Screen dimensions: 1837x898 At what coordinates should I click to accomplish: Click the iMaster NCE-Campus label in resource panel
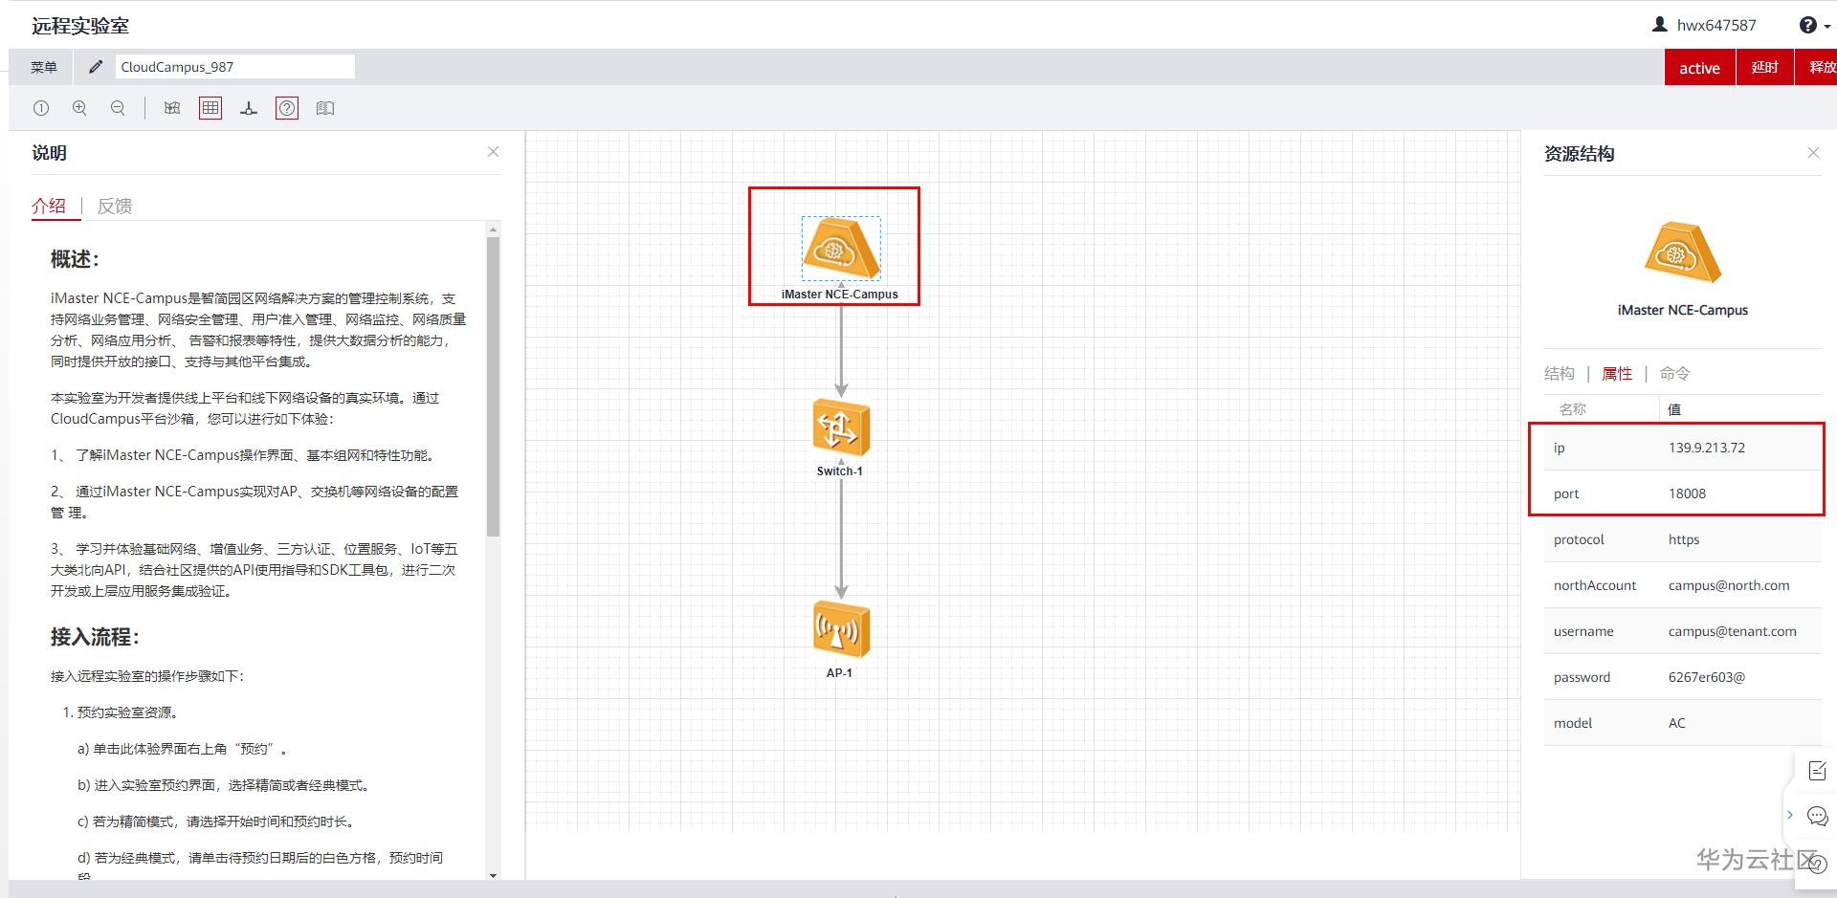pos(1683,310)
